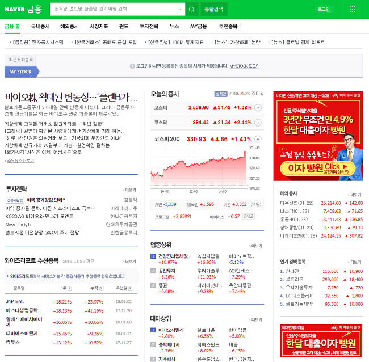Viewport: 369px width, 362px height.
Task: Open [뉴스] 가상화폐 논란 link
Action: (237, 43)
